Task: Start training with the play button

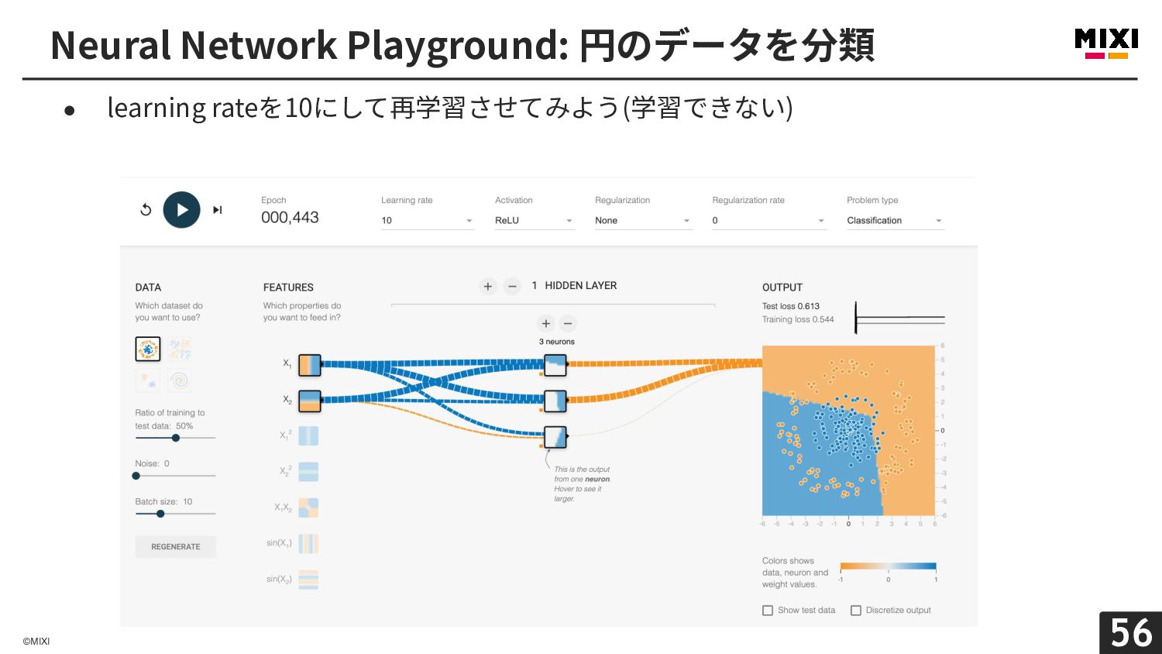Action: pyautogui.click(x=181, y=209)
